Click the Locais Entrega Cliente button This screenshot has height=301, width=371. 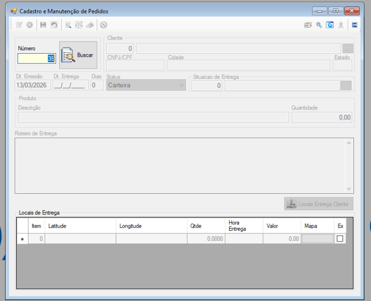click(319, 204)
